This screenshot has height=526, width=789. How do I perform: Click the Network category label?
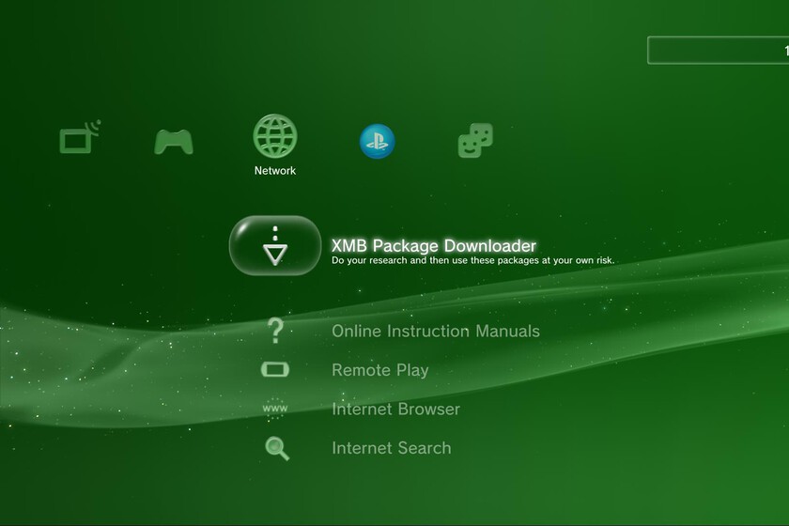pyautogui.click(x=274, y=171)
